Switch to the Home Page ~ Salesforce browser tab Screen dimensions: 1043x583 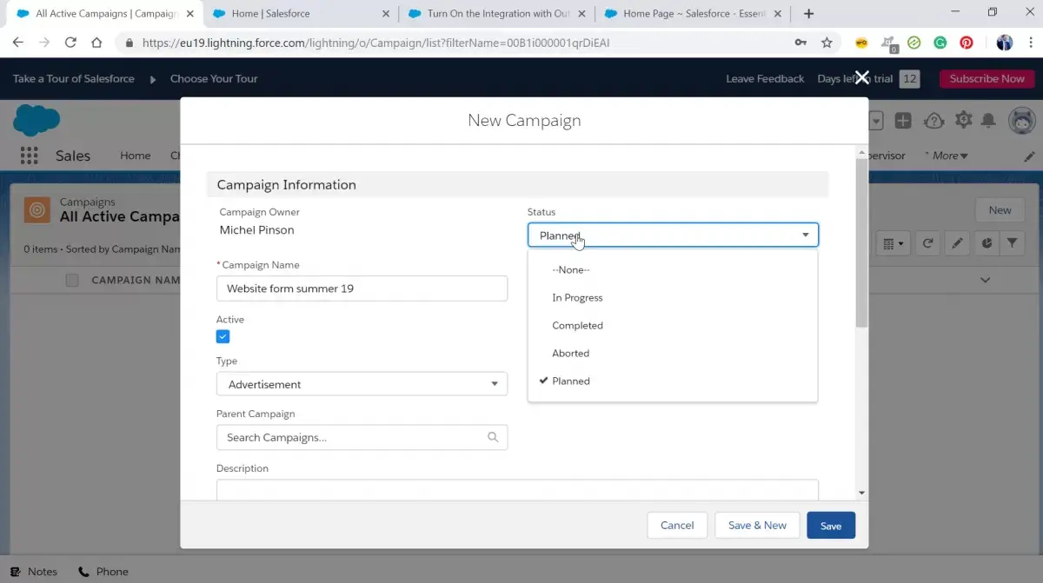point(691,13)
